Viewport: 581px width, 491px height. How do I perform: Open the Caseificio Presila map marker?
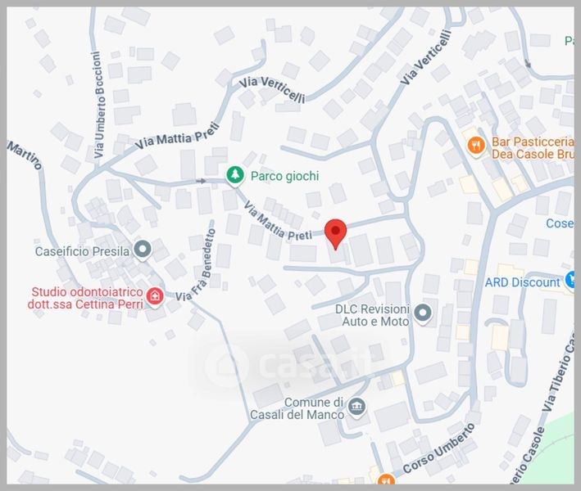click(143, 250)
